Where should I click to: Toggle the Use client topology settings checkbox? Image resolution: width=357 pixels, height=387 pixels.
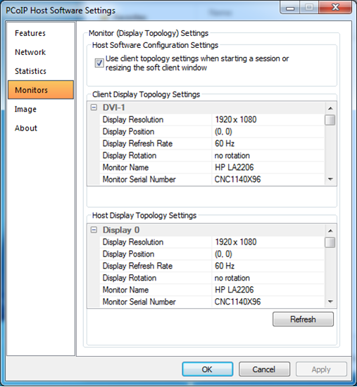pyautogui.click(x=99, y=63)
